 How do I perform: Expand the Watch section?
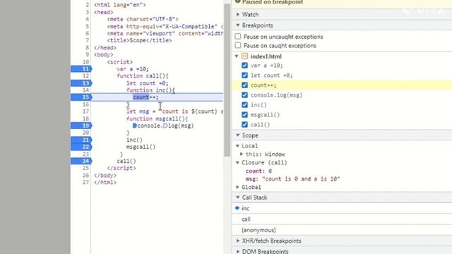tap(238, 14)
